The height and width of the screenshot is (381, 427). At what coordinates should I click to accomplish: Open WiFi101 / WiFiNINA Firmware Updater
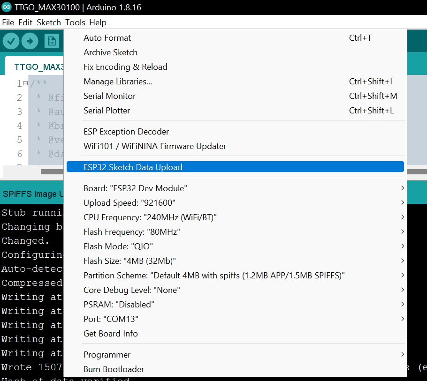pyautogui.click(x=235, y=146)
